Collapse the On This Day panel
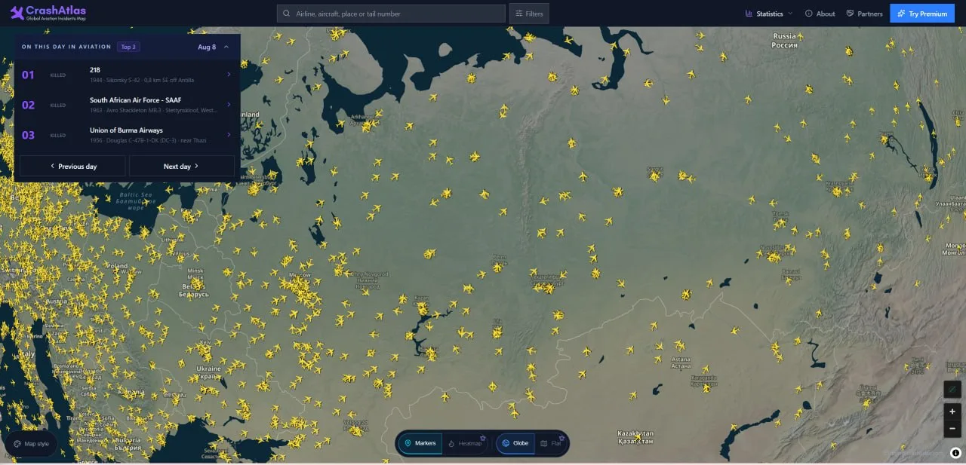Screen dimensions: 966x465 coord(226,47)
